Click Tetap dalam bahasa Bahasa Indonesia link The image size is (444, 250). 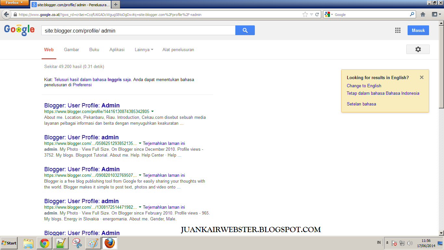[x=383, y=93]
